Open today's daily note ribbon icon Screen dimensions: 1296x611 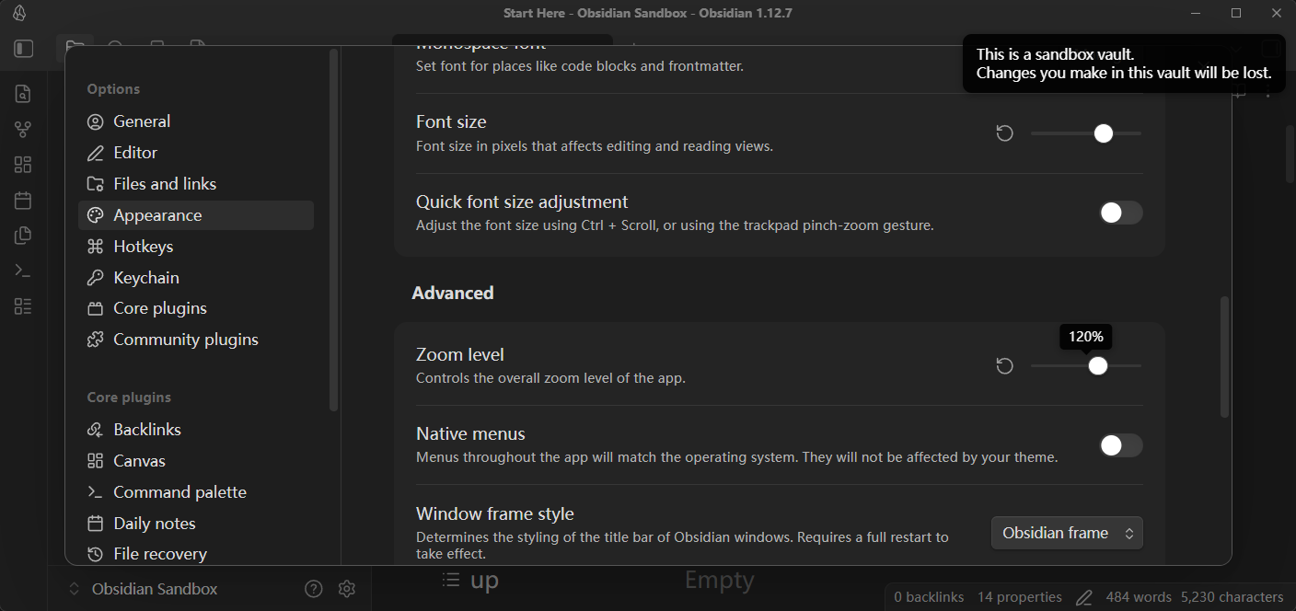(x=23, y=201)
